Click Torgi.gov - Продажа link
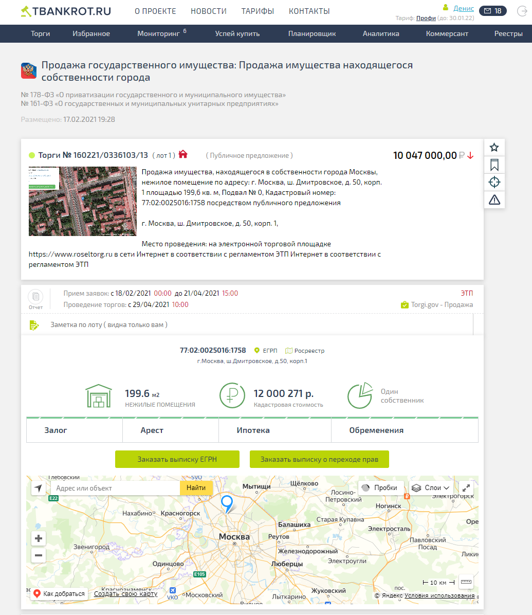The height and width of the screenshot is (615, 532). pos(442,305)
